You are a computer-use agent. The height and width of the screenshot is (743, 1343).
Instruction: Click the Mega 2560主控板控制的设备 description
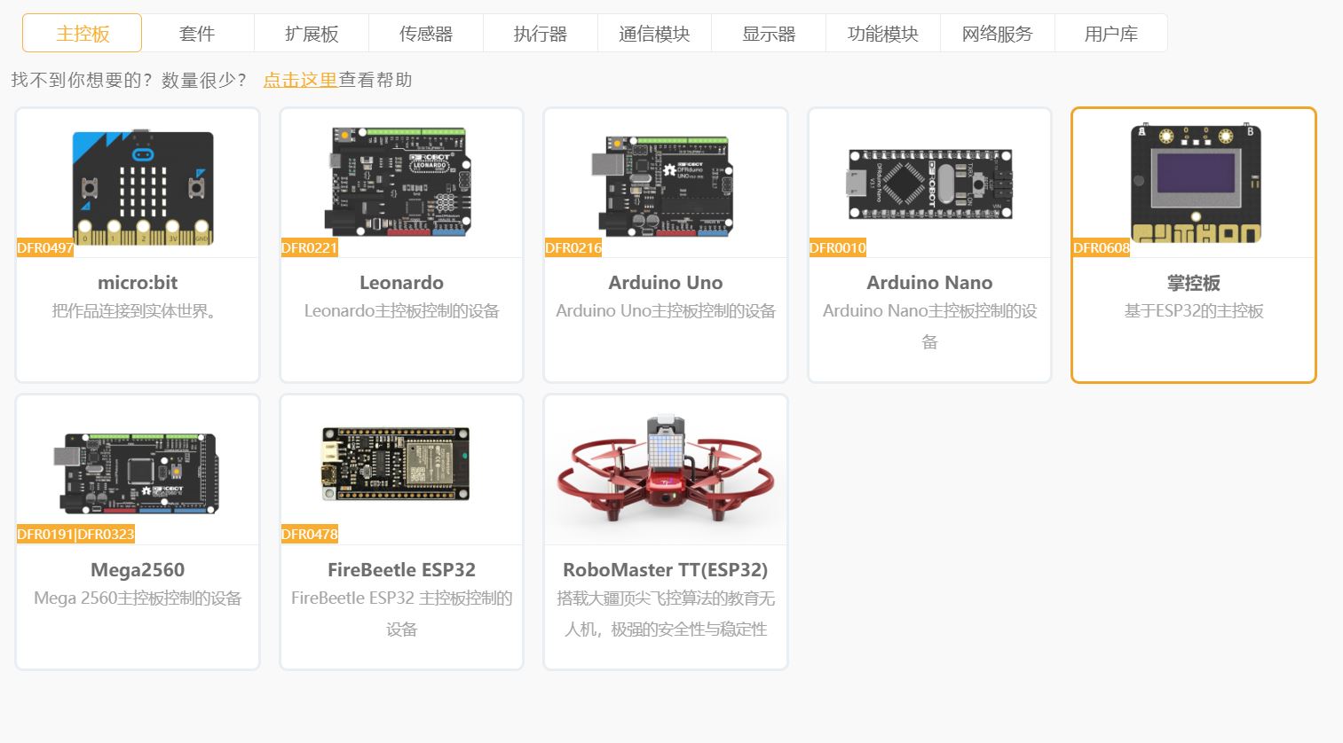click(x=138, y=598)
